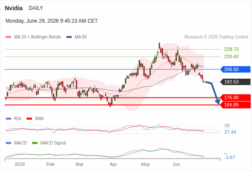
Task: Click the 220.43 resistance level label
Action: pos(231,56)
